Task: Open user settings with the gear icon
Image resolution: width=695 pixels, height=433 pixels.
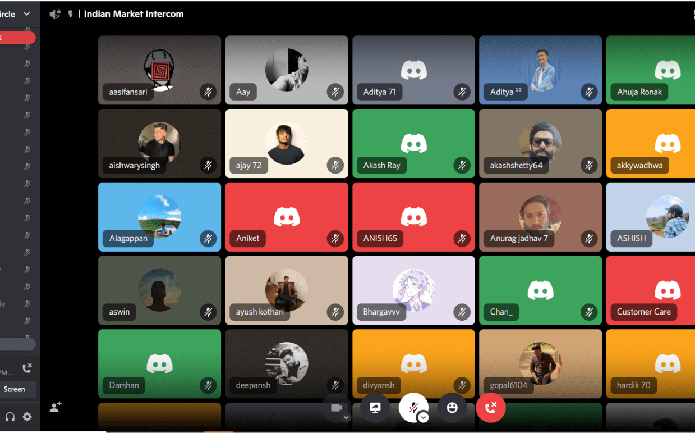Action: (x=27, y=417)
